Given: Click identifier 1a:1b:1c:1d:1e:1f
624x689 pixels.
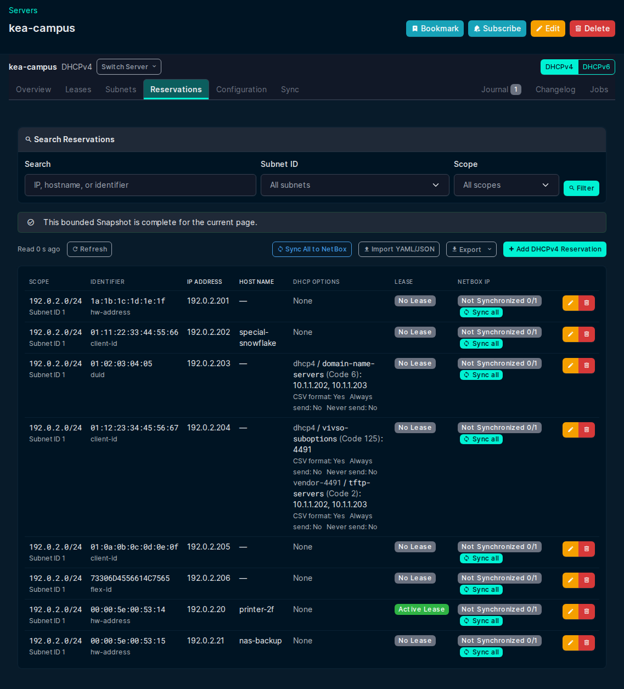Looking at the screenshot, I should 128,301.
